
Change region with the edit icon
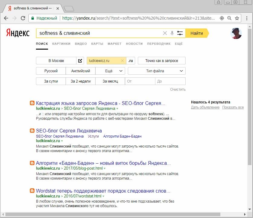tap(80, 61)
